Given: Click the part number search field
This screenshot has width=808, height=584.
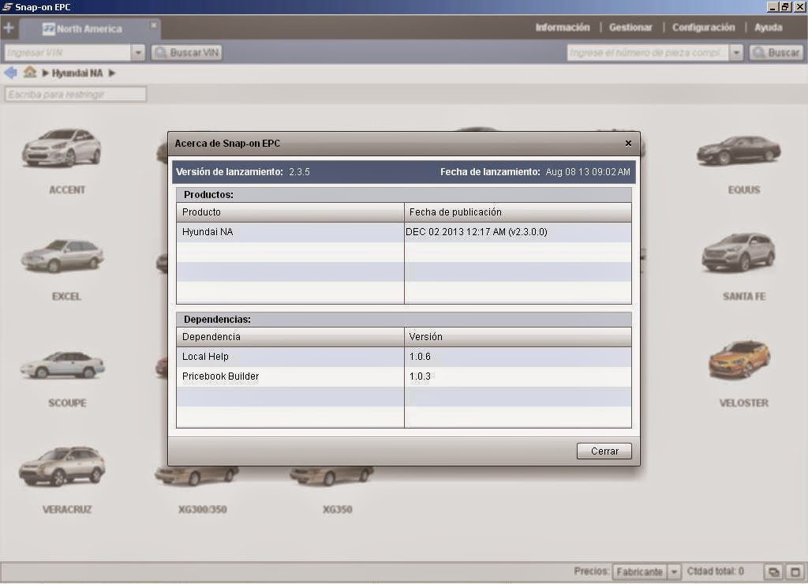Looking at the screenshot, I should [648, 53].
